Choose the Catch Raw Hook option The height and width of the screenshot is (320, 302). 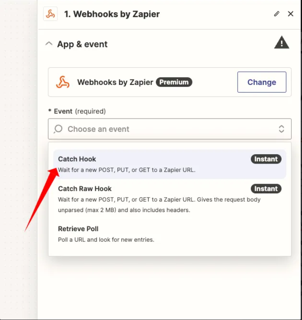click(x=170, y=199)
